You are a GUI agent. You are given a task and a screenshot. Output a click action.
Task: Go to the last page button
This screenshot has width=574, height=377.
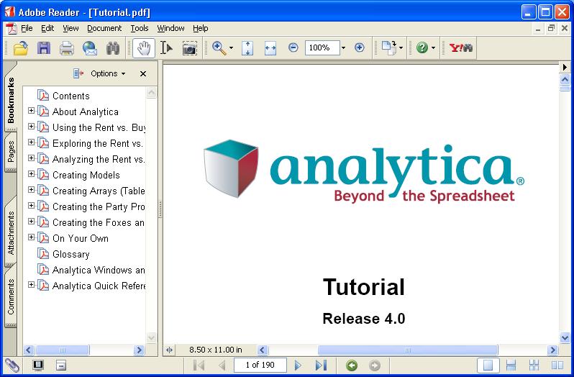pos(321,365)
